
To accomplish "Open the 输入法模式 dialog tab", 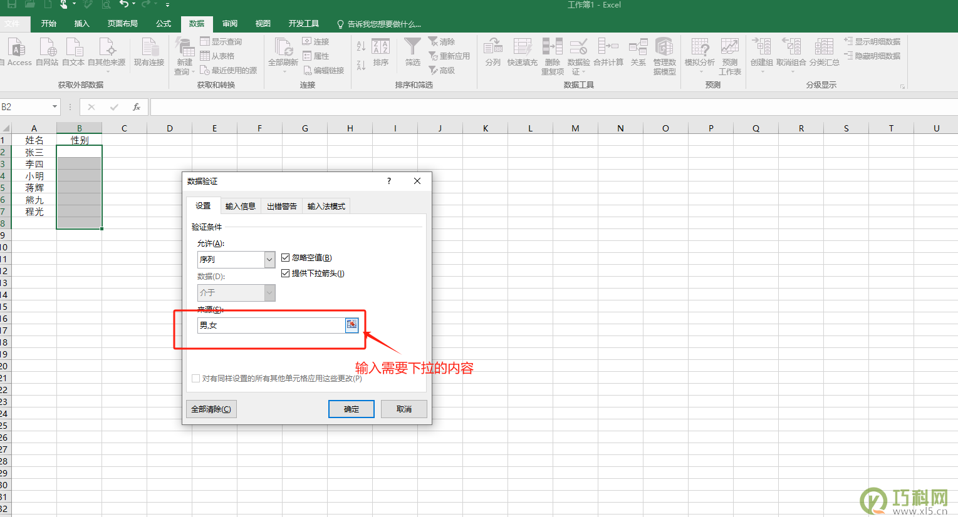I will click(326, 206).
